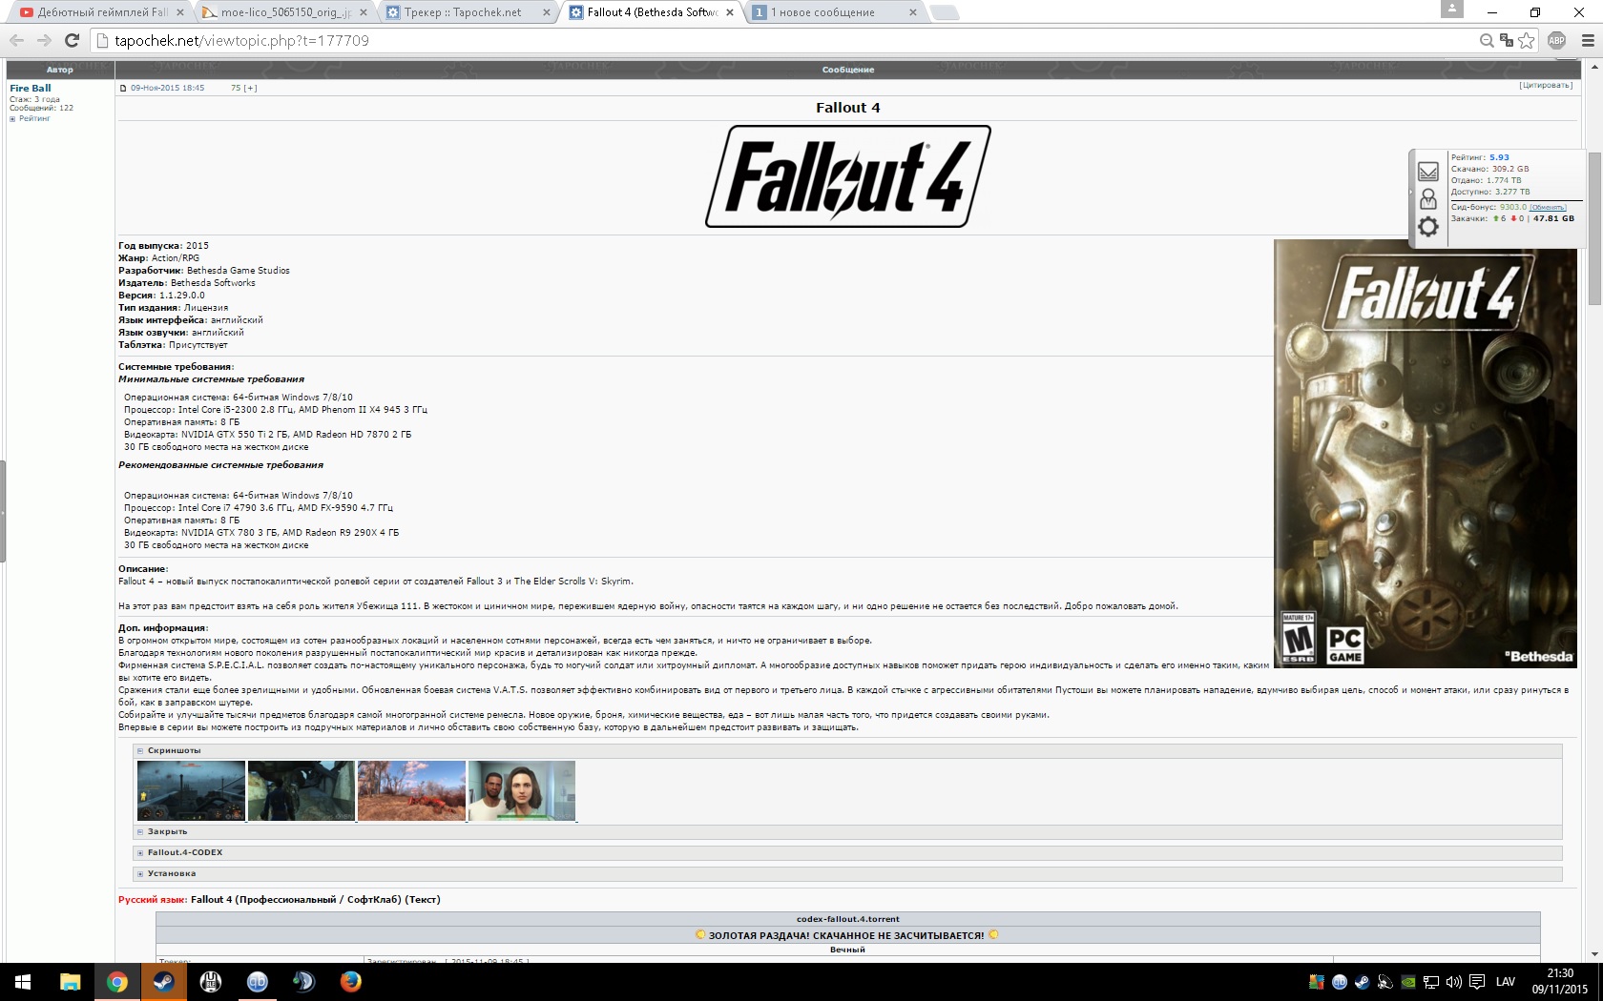Click the codex-fallout.4.torrent file name
The height and width of the screenshot is (1001, 1603).
coord(847,919)
